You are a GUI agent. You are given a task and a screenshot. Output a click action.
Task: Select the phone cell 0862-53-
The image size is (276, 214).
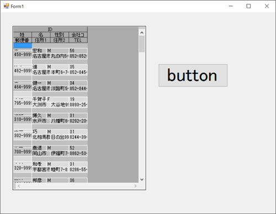[x=78, y=153]
